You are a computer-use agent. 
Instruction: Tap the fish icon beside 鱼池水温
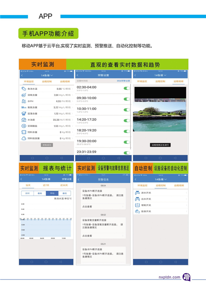point(24,89)
